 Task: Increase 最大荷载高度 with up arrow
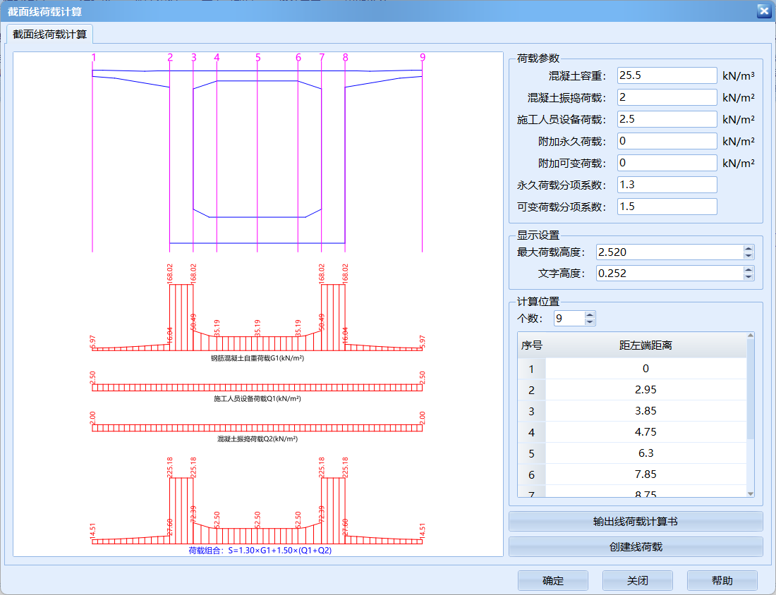click(748, 249)
